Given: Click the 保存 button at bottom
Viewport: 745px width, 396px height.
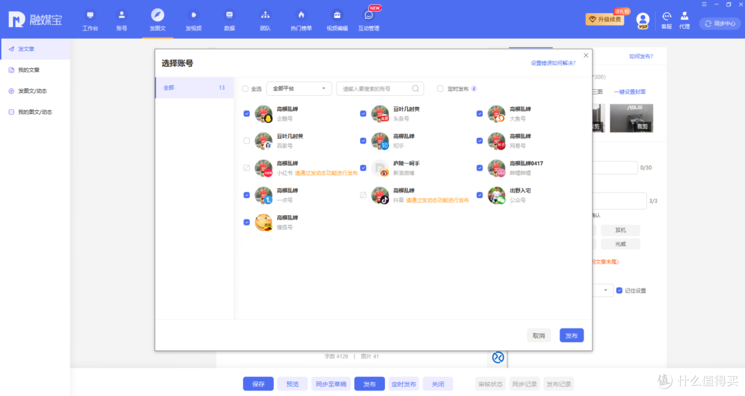Looking at the screenshot, I should 259,384.
